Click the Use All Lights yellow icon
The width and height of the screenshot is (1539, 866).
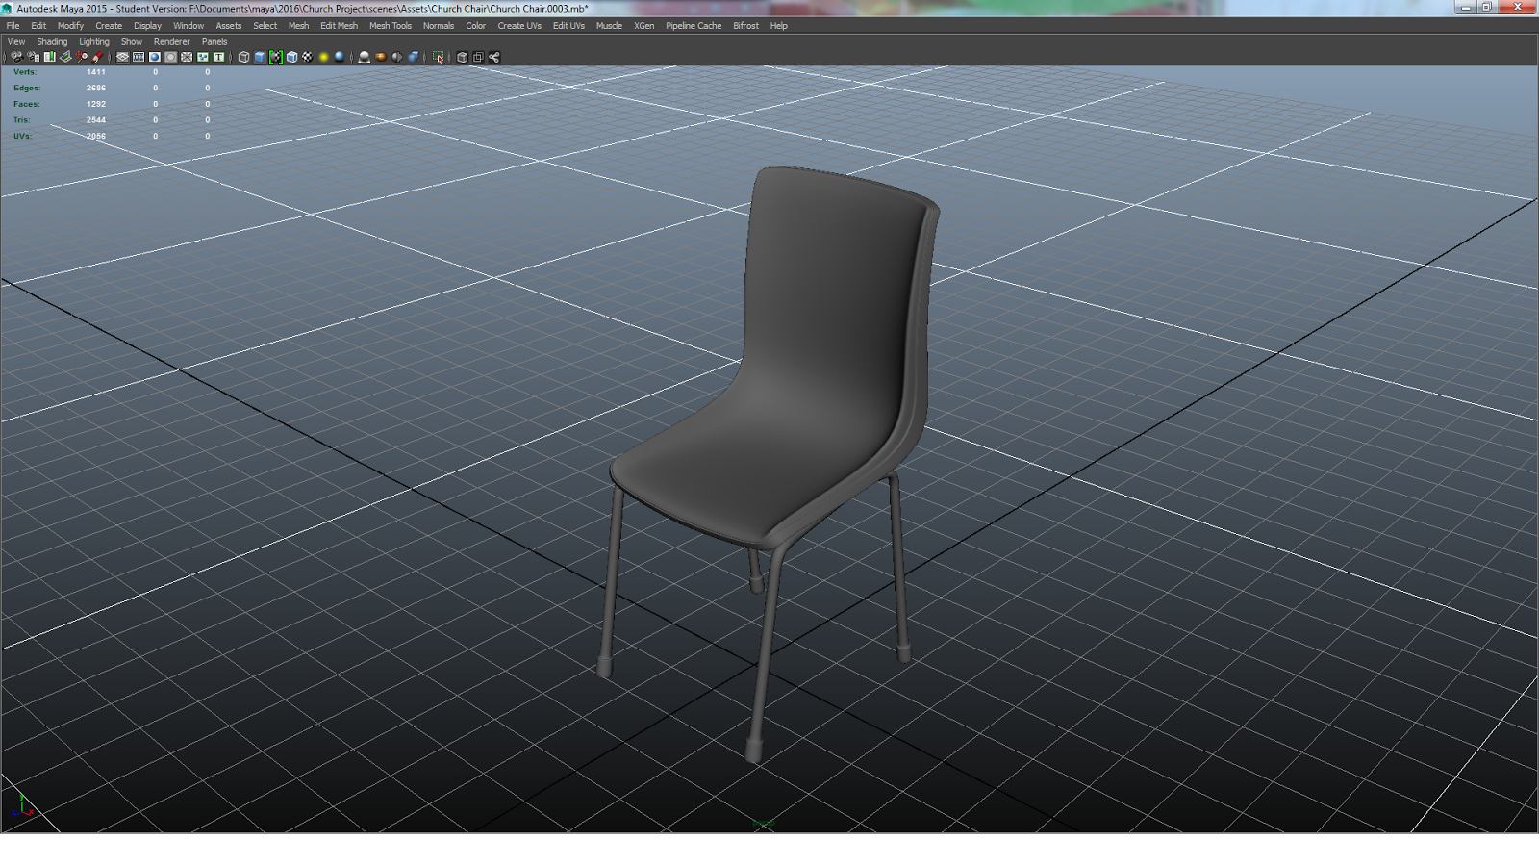click(x=323, y=57)
